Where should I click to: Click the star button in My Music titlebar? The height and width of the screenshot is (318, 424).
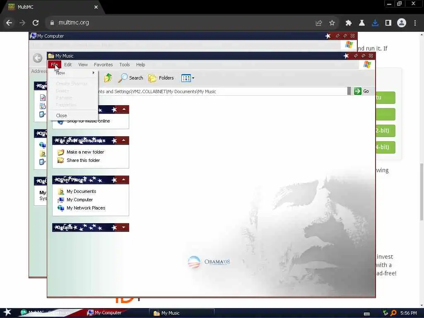click(346, 56)
